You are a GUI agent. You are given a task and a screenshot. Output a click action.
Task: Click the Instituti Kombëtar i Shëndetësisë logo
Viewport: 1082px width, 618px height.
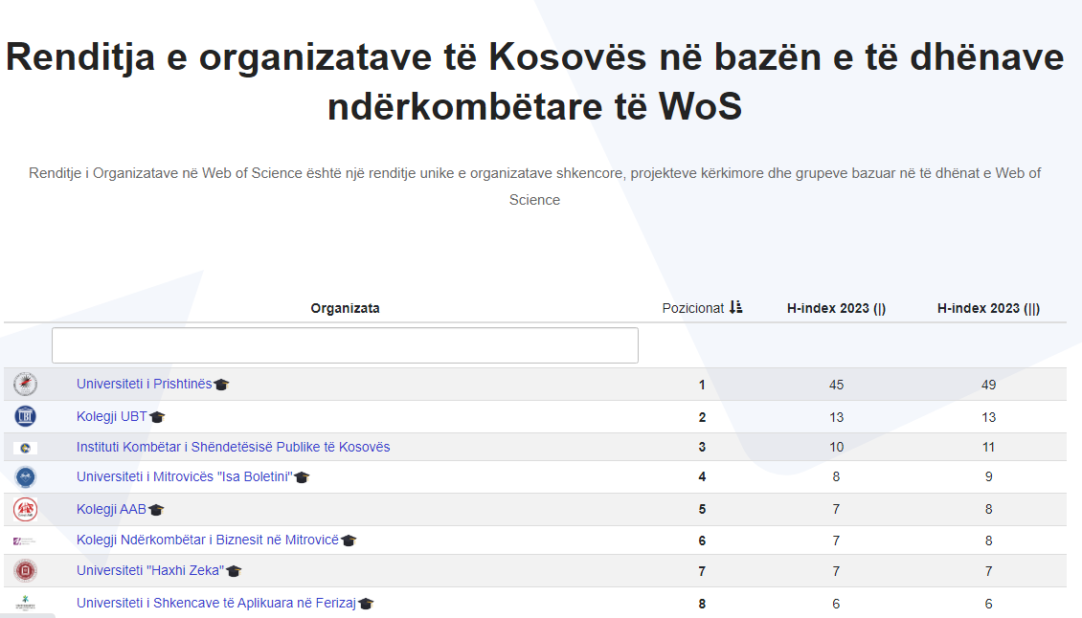coord(26,448)
